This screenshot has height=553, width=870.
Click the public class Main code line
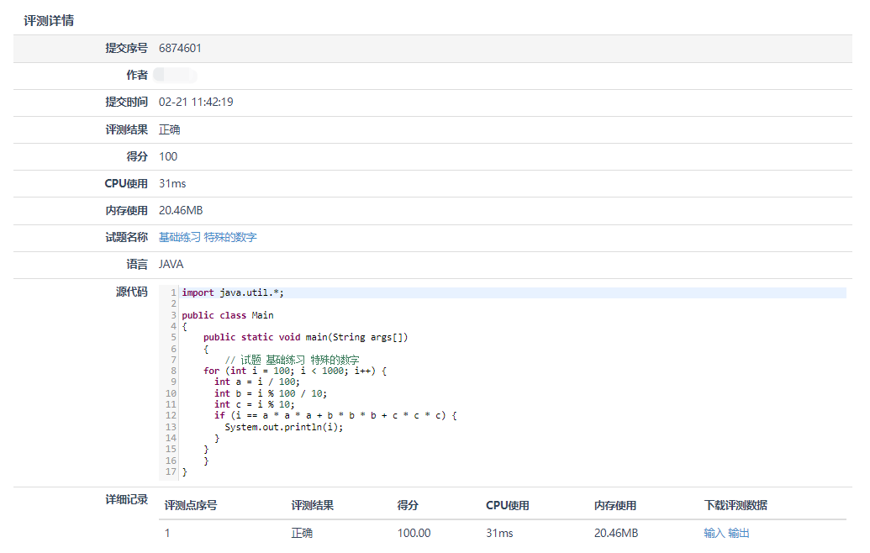227,315
